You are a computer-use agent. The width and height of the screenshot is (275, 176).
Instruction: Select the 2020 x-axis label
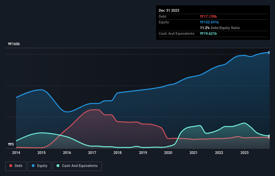168,153
